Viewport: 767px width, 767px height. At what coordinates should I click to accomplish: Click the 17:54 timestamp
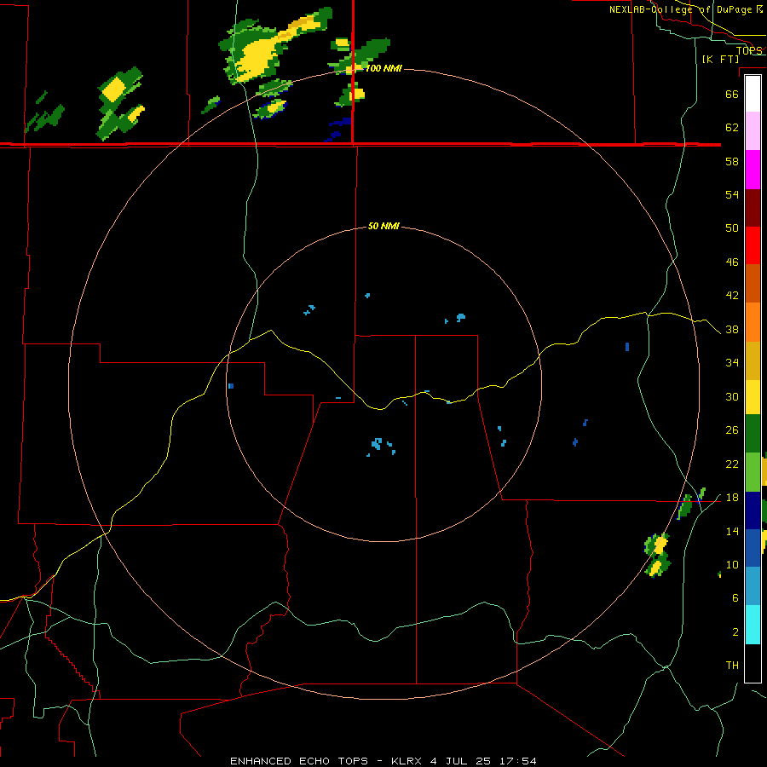pyautogui.click(x=518, y=761)
